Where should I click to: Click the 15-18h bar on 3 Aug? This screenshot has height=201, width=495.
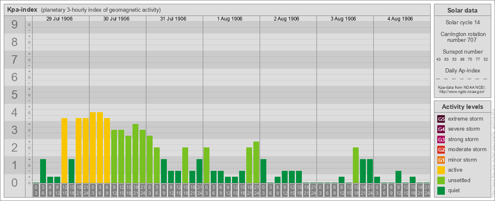356,165
